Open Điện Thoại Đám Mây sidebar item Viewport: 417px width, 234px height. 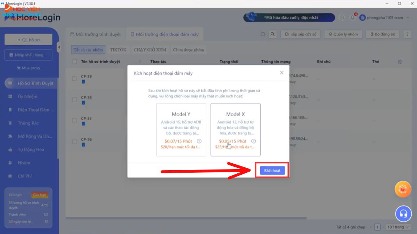click(31, 110)
